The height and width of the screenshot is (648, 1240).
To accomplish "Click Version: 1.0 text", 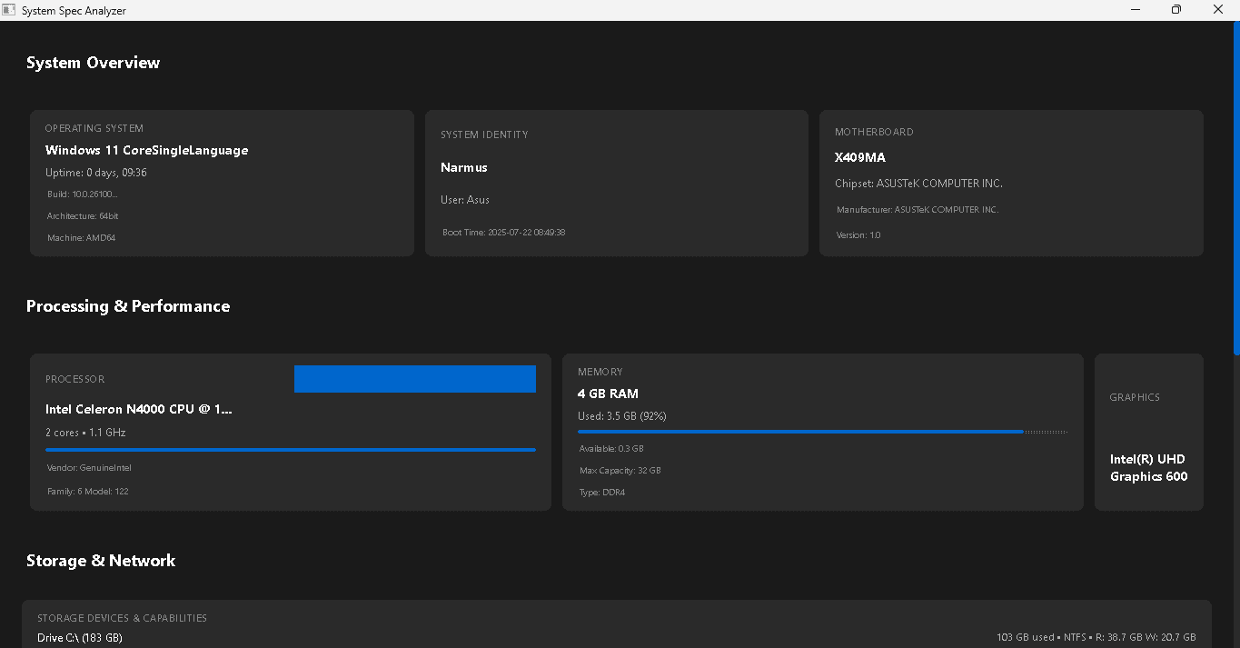I will click(x=858, y=235).
